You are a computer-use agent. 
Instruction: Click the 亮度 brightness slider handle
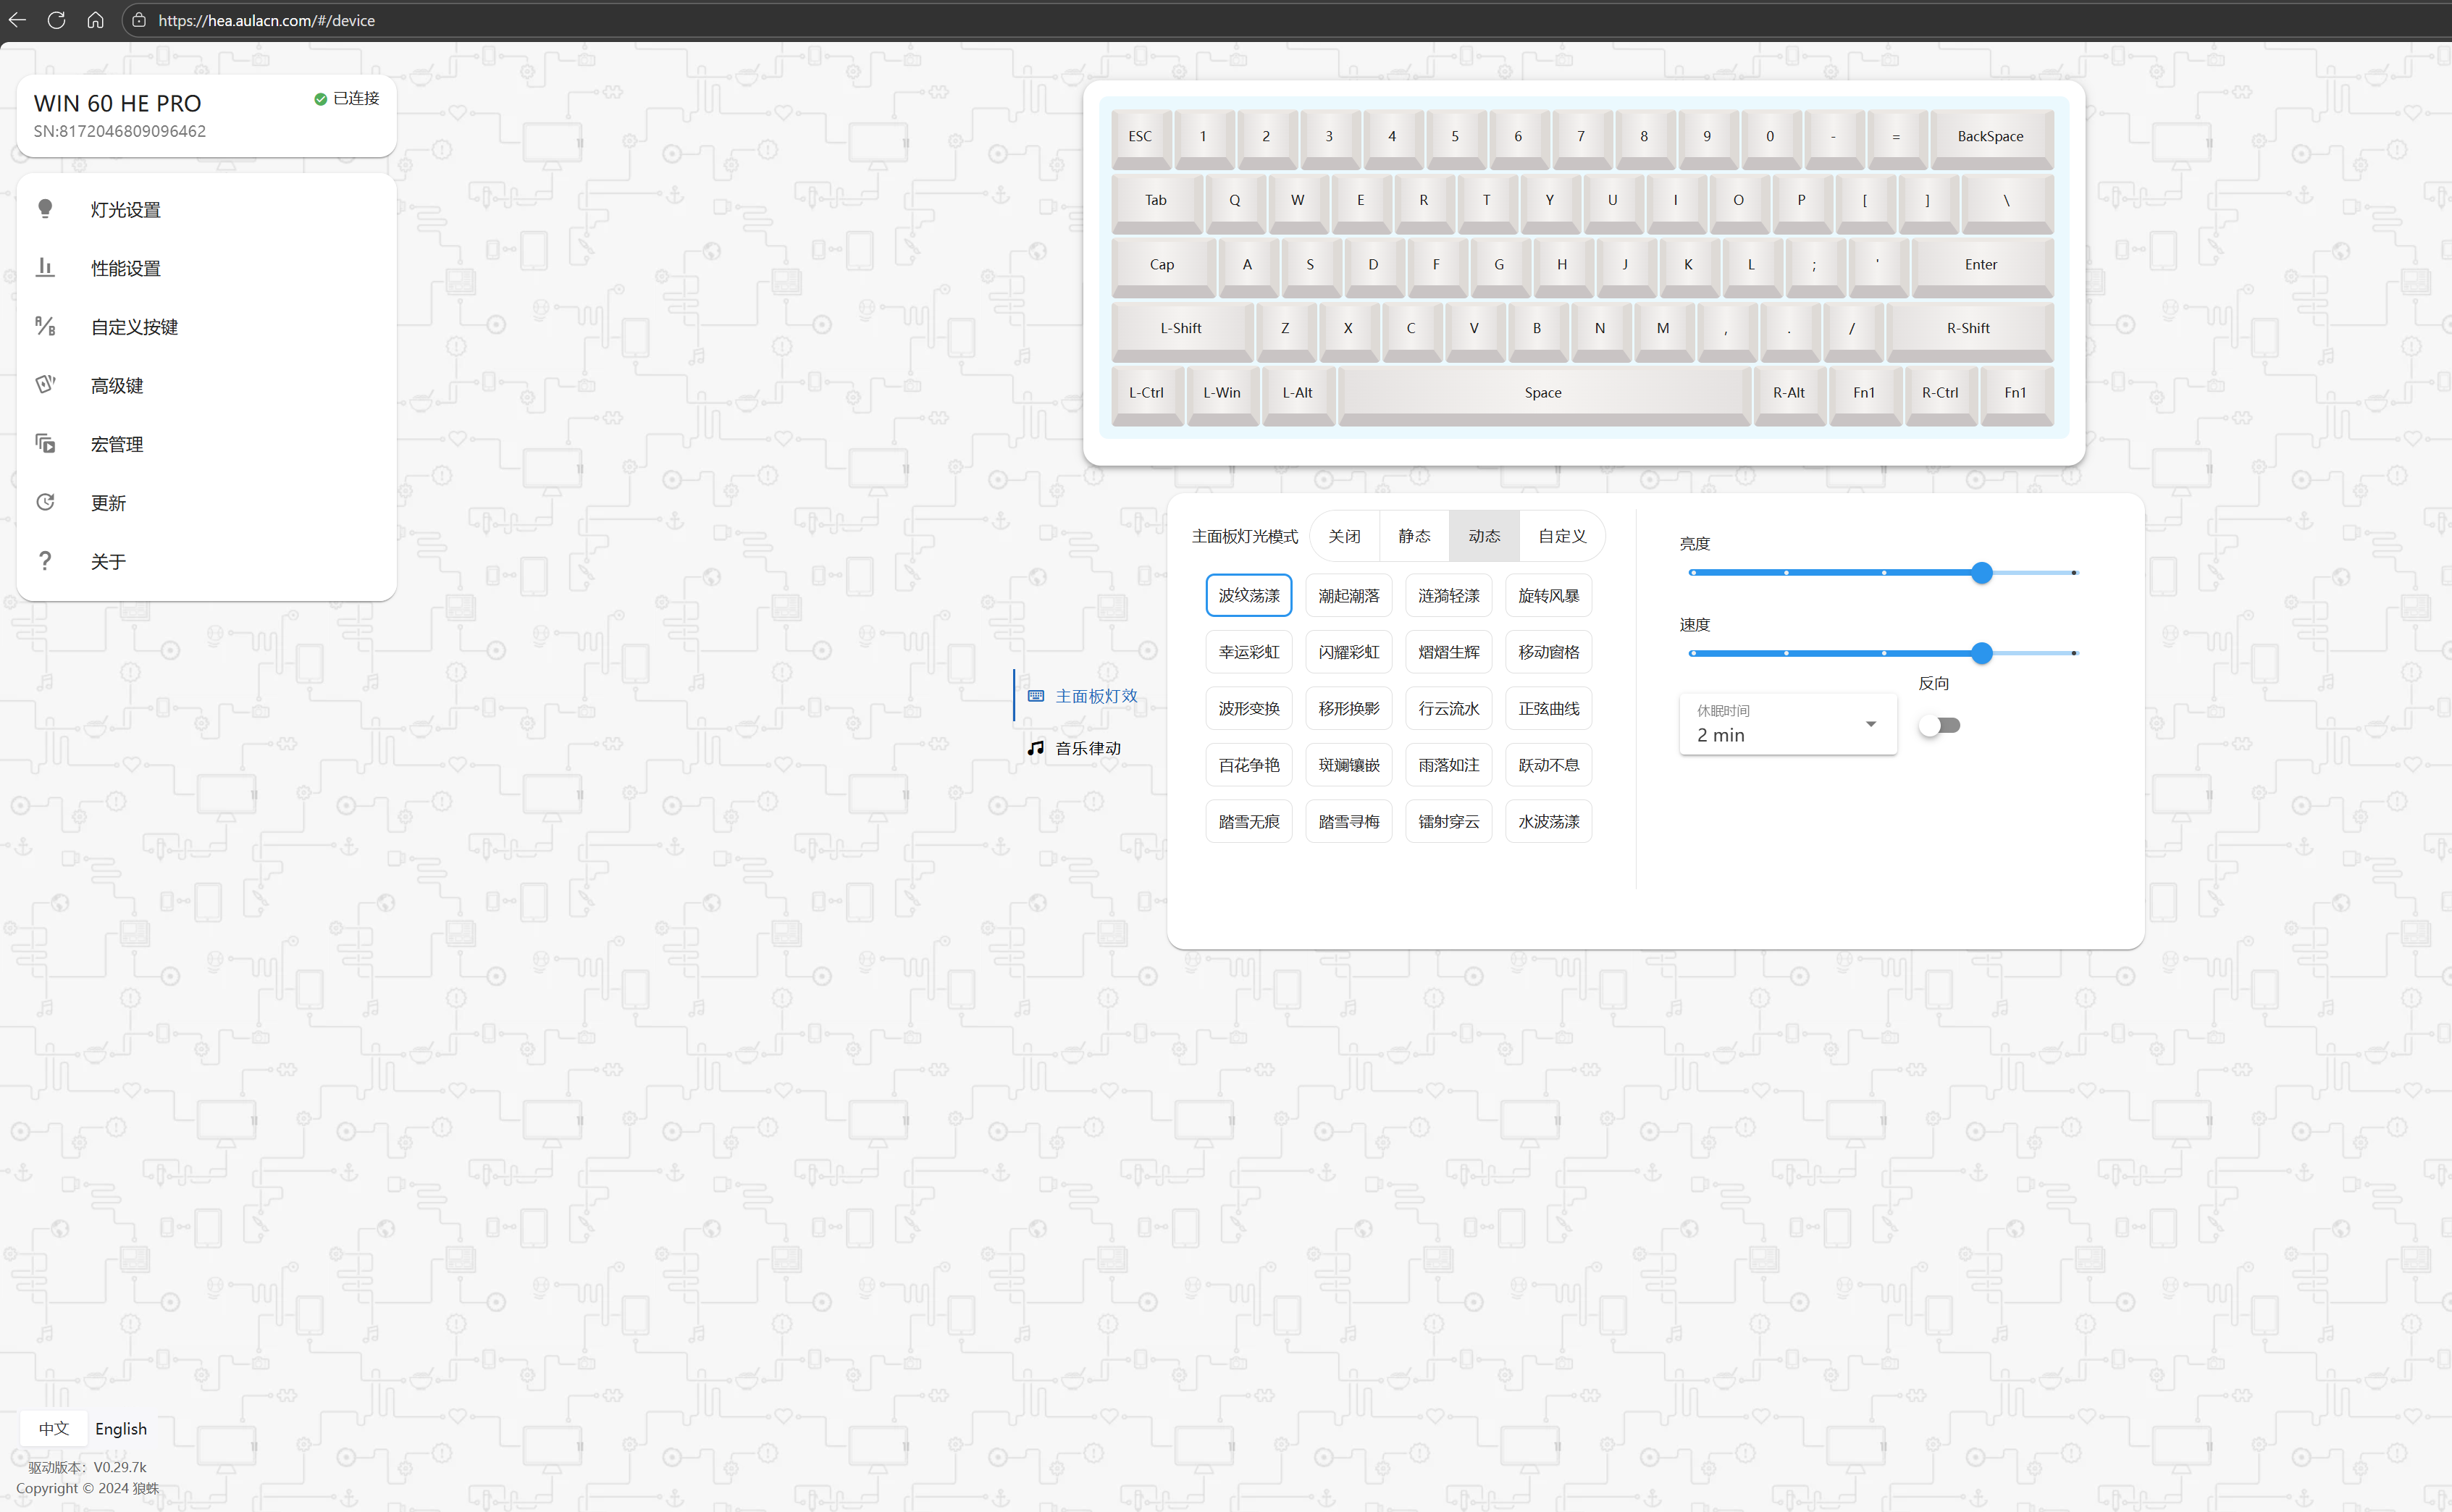point(1982,573)
